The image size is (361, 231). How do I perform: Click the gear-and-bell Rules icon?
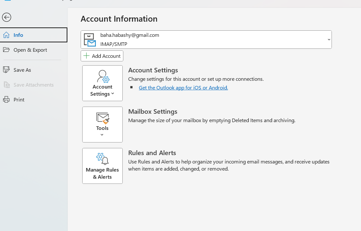(x=102, y=159)
